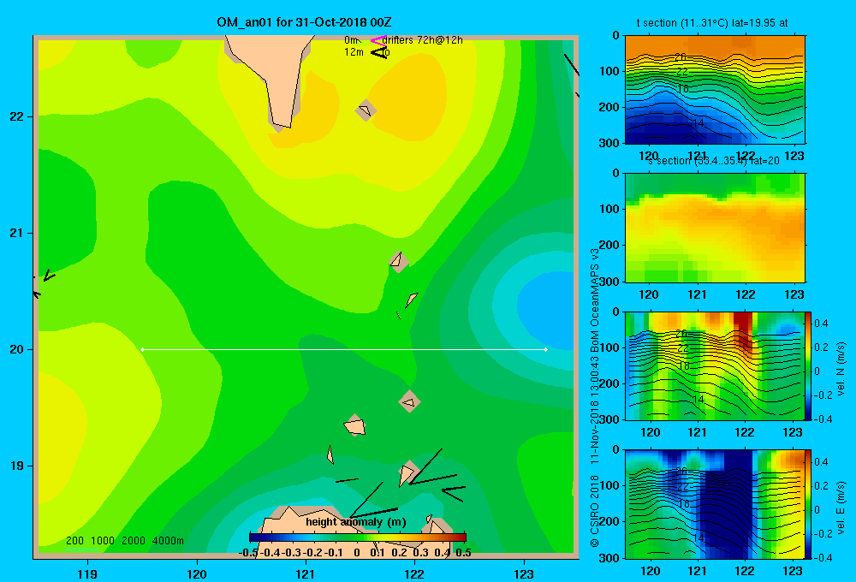This screenshot has width=856, height=582.
Task: Click the longitude 119 tick label on main map
Action: pyautogui.click(x=87, y=573)
